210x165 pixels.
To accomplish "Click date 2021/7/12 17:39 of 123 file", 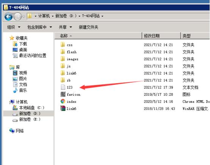I will 158,87.
